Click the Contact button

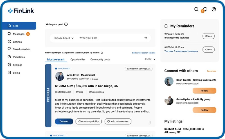(64, 122)
